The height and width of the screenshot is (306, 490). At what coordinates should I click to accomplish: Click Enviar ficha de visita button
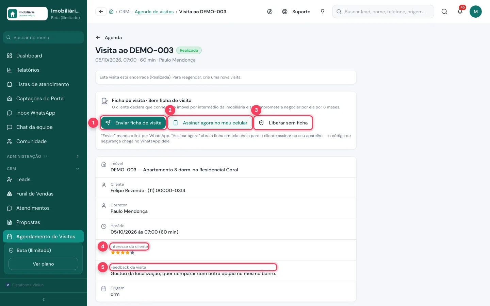[133, 123]
